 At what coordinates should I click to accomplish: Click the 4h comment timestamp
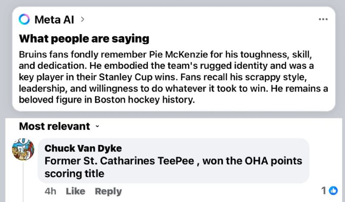tap(50, 191)
